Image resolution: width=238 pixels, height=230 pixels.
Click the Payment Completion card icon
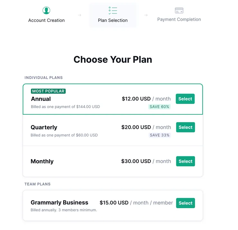tap(179, 11)
